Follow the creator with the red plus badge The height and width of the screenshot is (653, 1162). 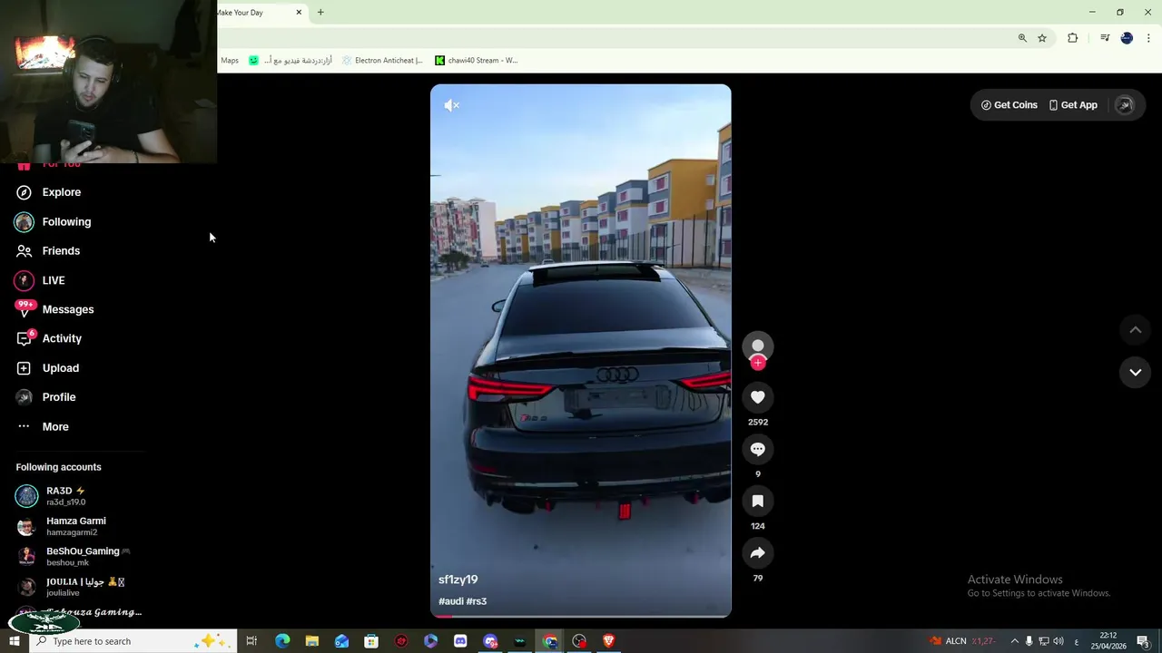pos(758,363)
